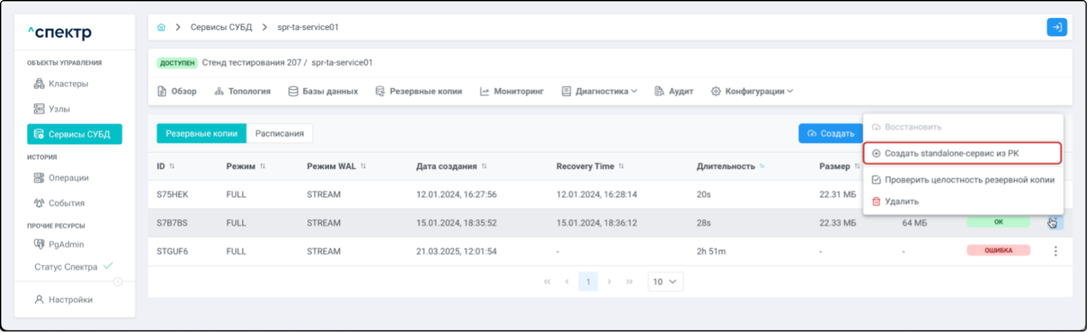Click the red ОШИБКА status badge

998,251
